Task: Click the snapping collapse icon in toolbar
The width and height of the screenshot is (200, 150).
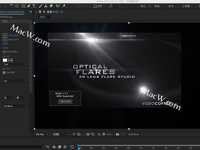Action: [x=110, y=6]
